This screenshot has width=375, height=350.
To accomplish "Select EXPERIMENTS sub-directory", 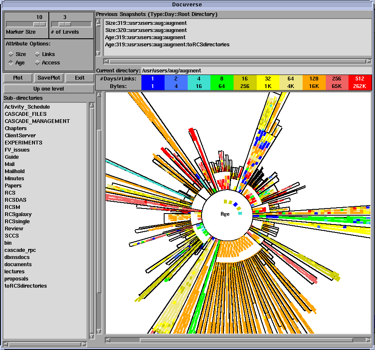I will coord(24,143).
